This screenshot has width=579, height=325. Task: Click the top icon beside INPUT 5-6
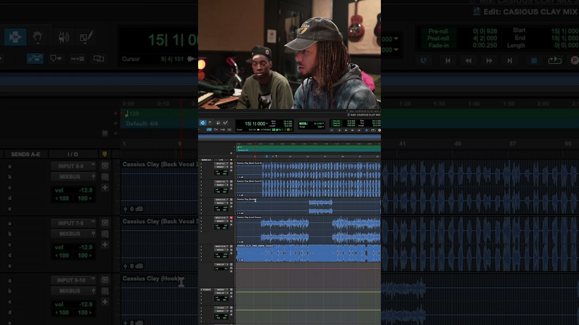pyautogui.click(x=231, y=163)
